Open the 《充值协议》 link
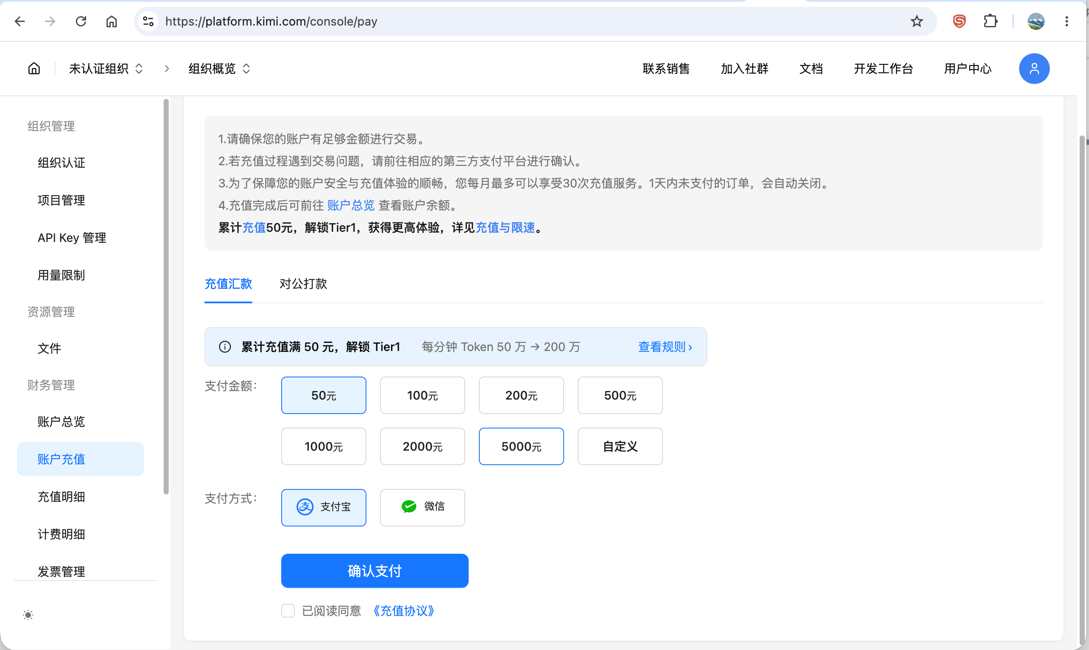This screenshot has height=650, width=1089. [403, 610]
